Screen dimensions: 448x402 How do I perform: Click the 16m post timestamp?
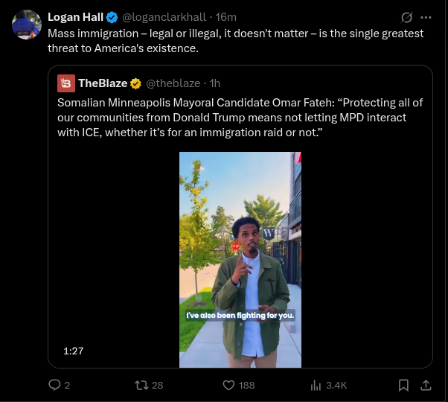pos(225,17)
